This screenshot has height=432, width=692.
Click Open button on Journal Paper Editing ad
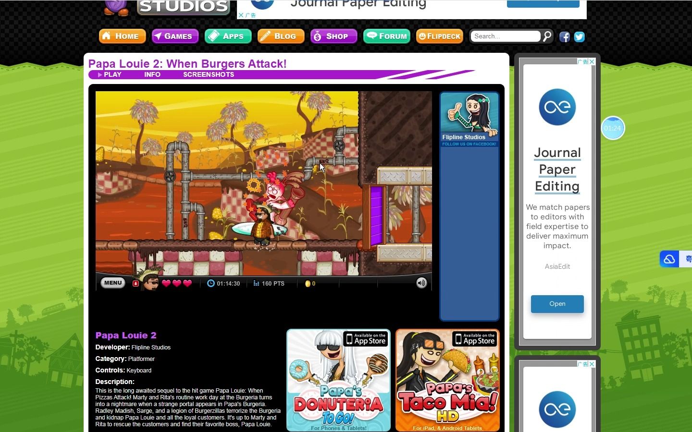pos(557,304)
